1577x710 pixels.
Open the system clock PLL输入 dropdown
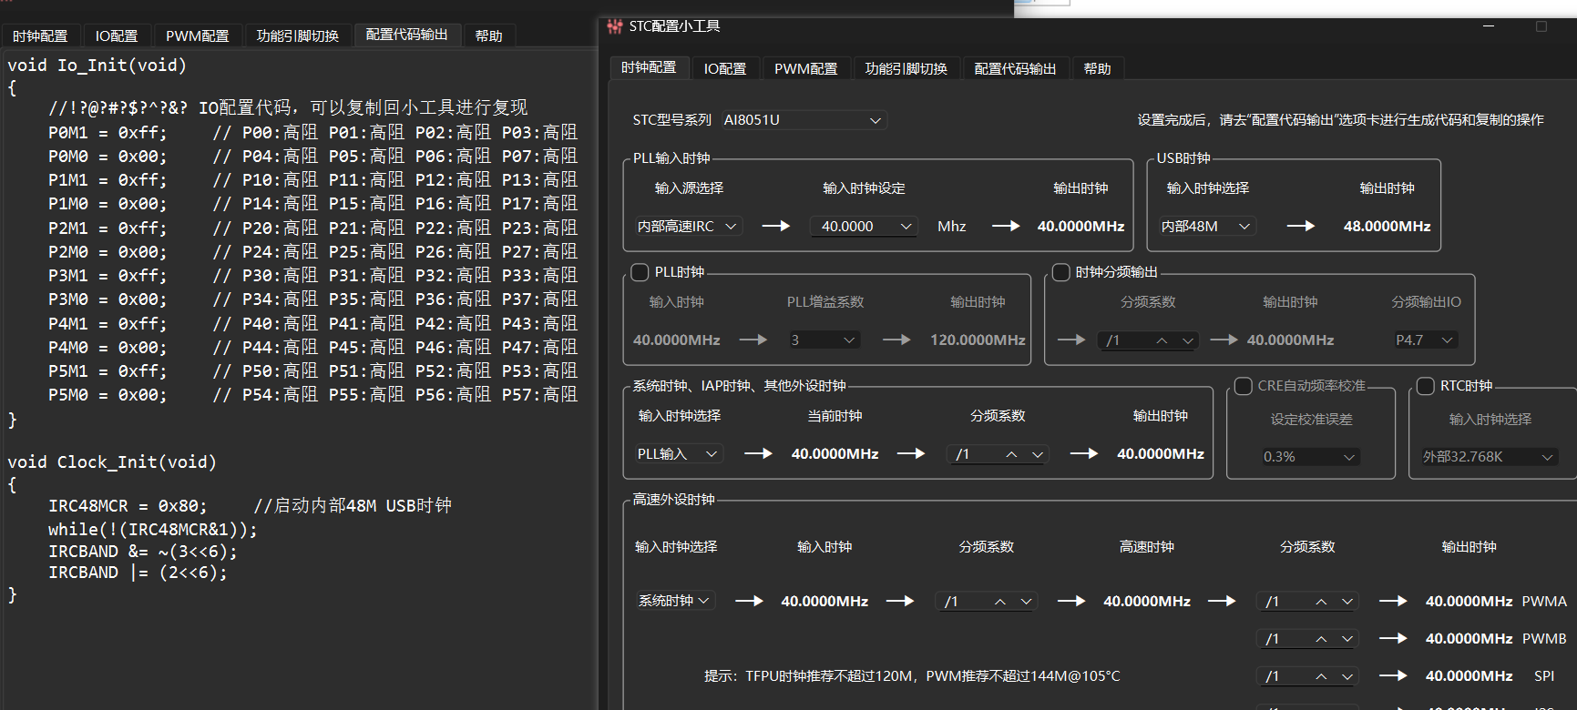click(x=679, y=453)
